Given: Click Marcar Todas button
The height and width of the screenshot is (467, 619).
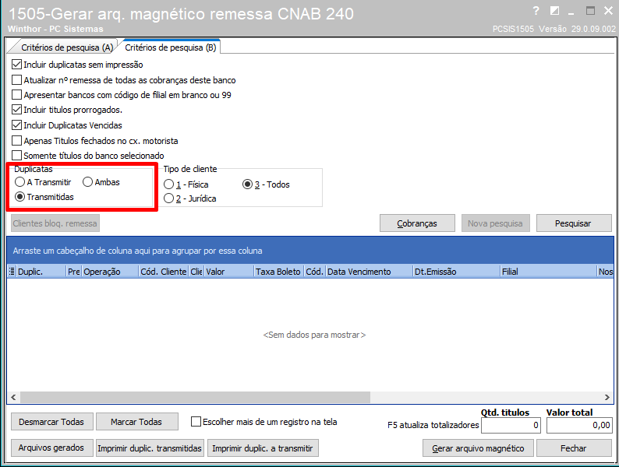Looking at the screenshot, I should tap(136, 422).
